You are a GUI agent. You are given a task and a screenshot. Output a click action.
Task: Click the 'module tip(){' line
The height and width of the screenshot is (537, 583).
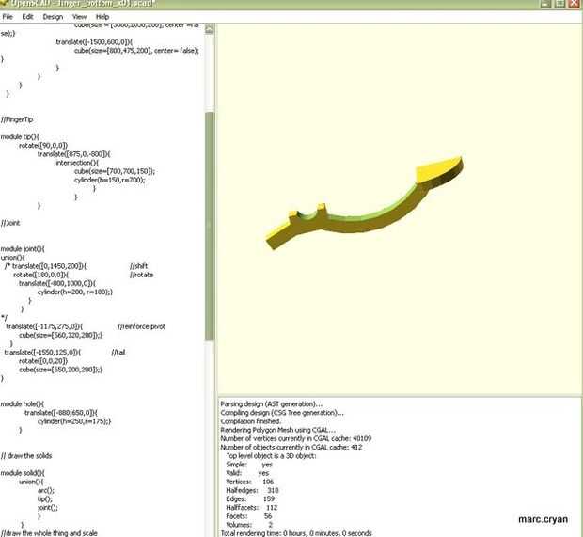click(20, 137)
